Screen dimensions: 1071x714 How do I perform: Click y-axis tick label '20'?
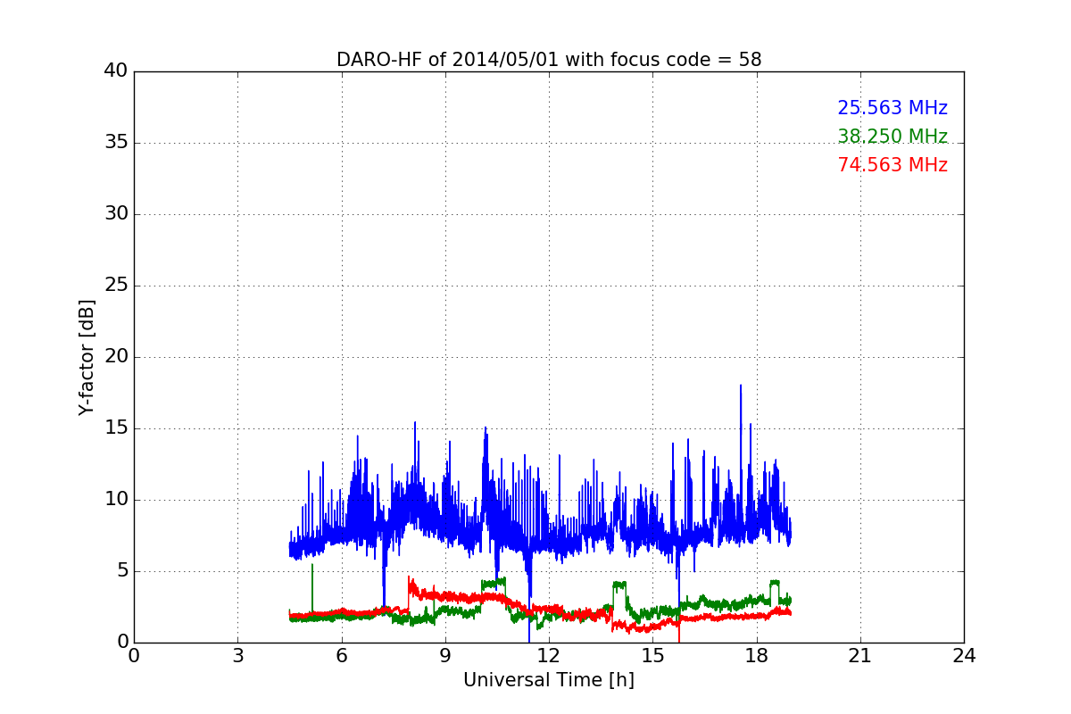coord(116,357)
